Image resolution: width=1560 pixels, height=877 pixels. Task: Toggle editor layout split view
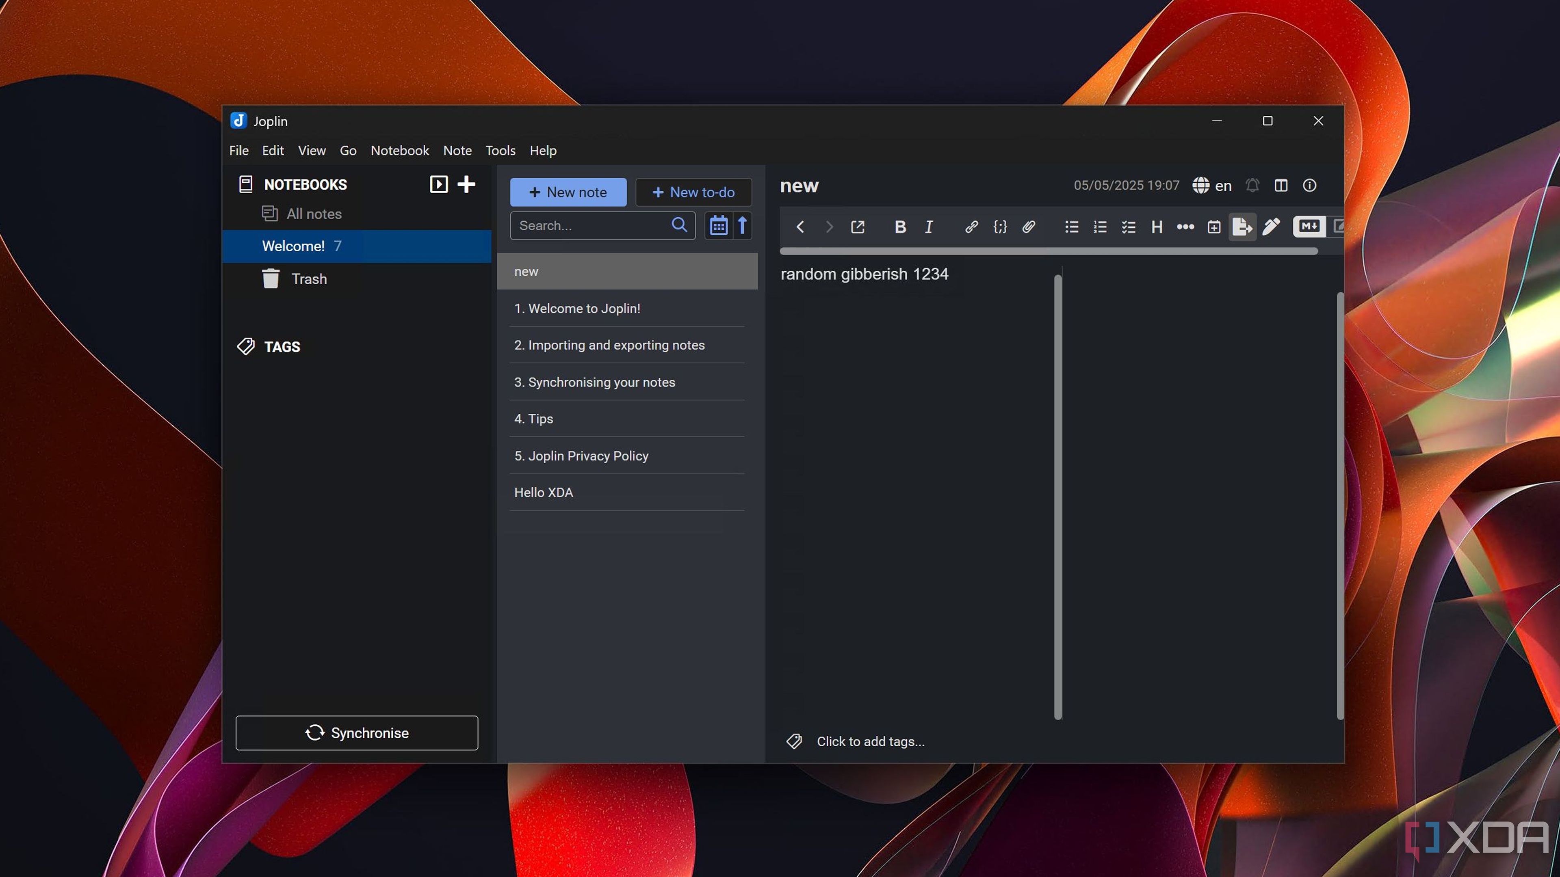click(1281, 185)
